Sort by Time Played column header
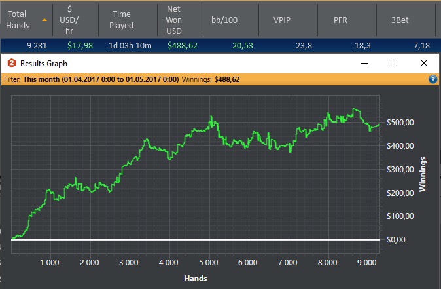The image size is (441, 289). tap(128, 20)
